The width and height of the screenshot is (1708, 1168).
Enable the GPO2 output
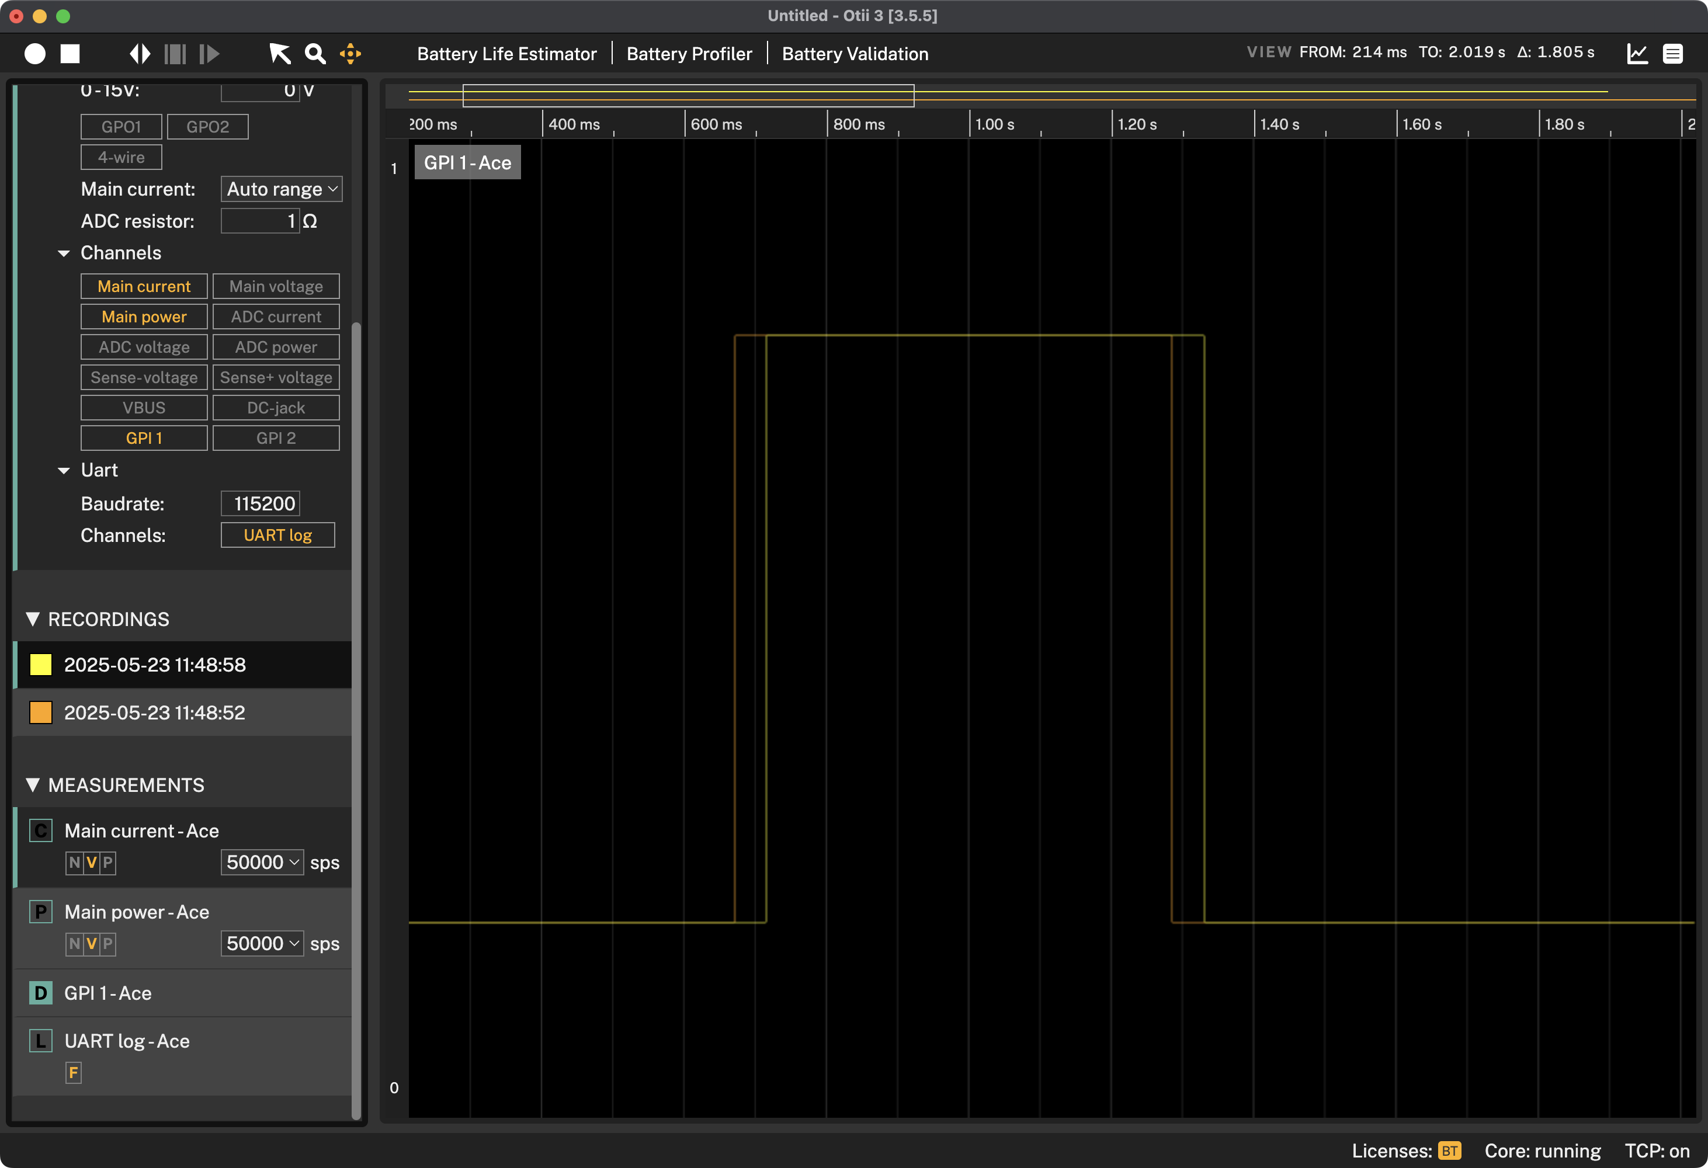(x=208, y=126)
